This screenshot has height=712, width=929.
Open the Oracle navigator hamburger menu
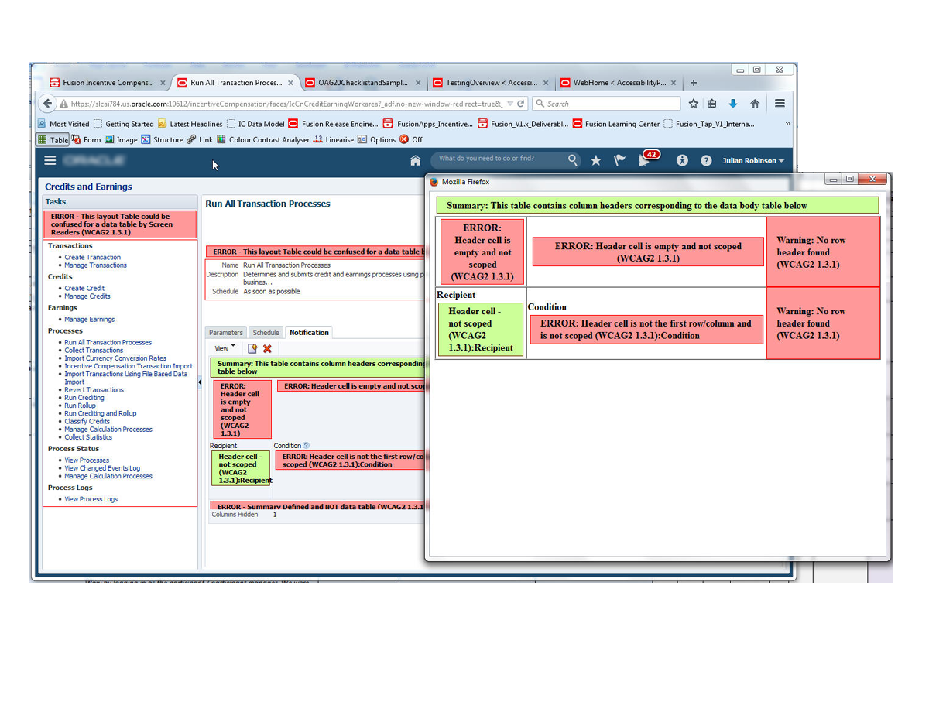point(50,160)
